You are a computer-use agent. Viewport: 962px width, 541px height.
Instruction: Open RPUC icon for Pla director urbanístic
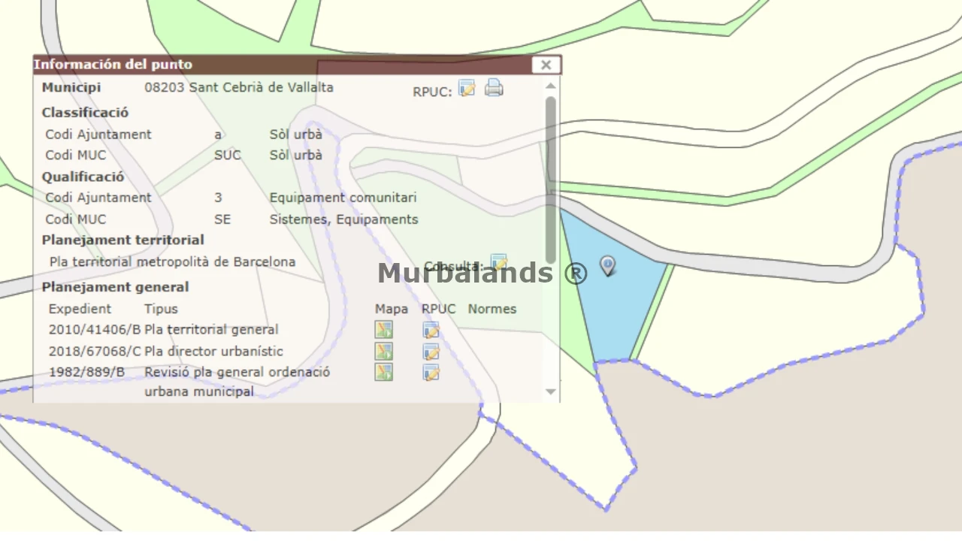pyautogui.click(x=431, y=352)
